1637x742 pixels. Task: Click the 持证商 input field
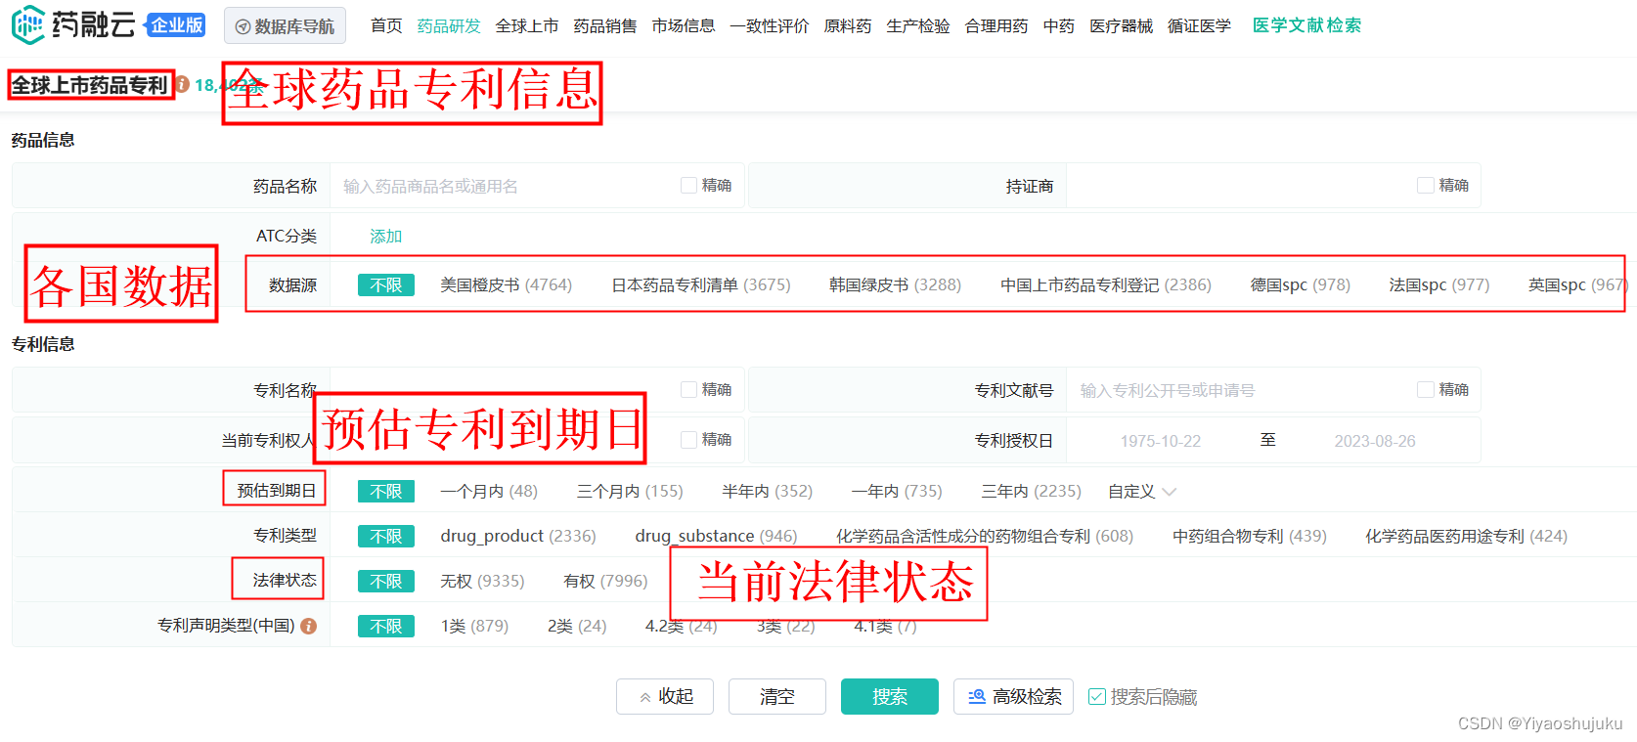pyautogui.click(x=1240, y=186)
